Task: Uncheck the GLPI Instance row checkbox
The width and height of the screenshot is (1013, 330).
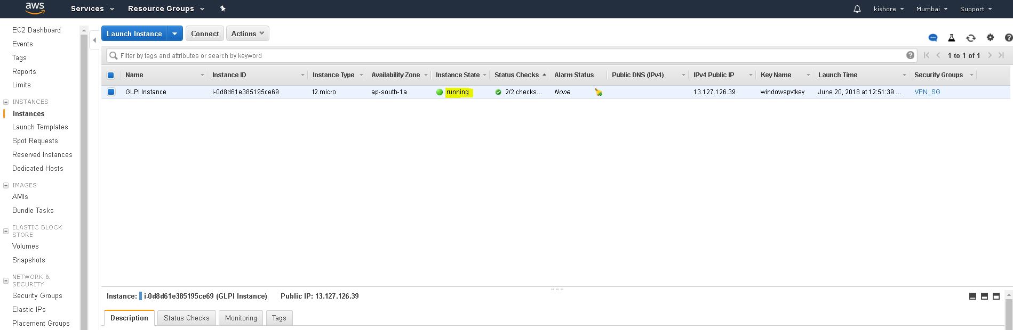Action: [x=111, y=92]
